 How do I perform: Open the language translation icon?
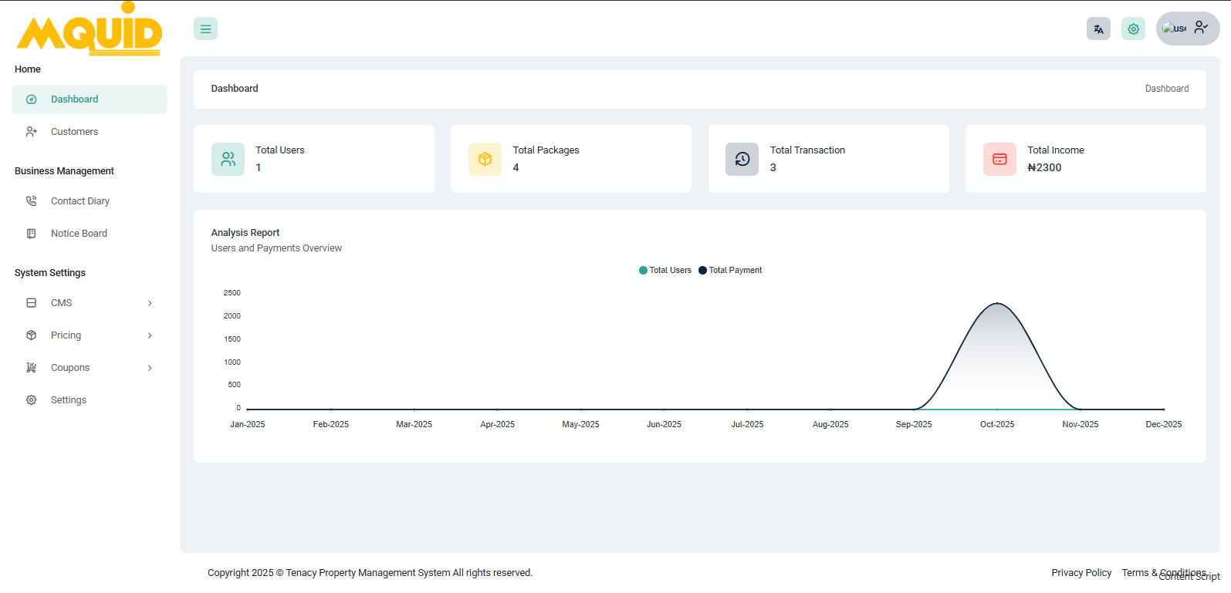point(1098,29)
